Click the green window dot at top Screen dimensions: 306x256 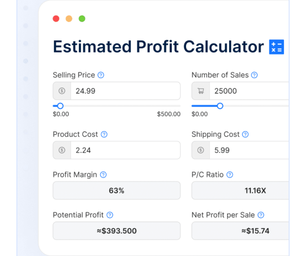(82, 19)
